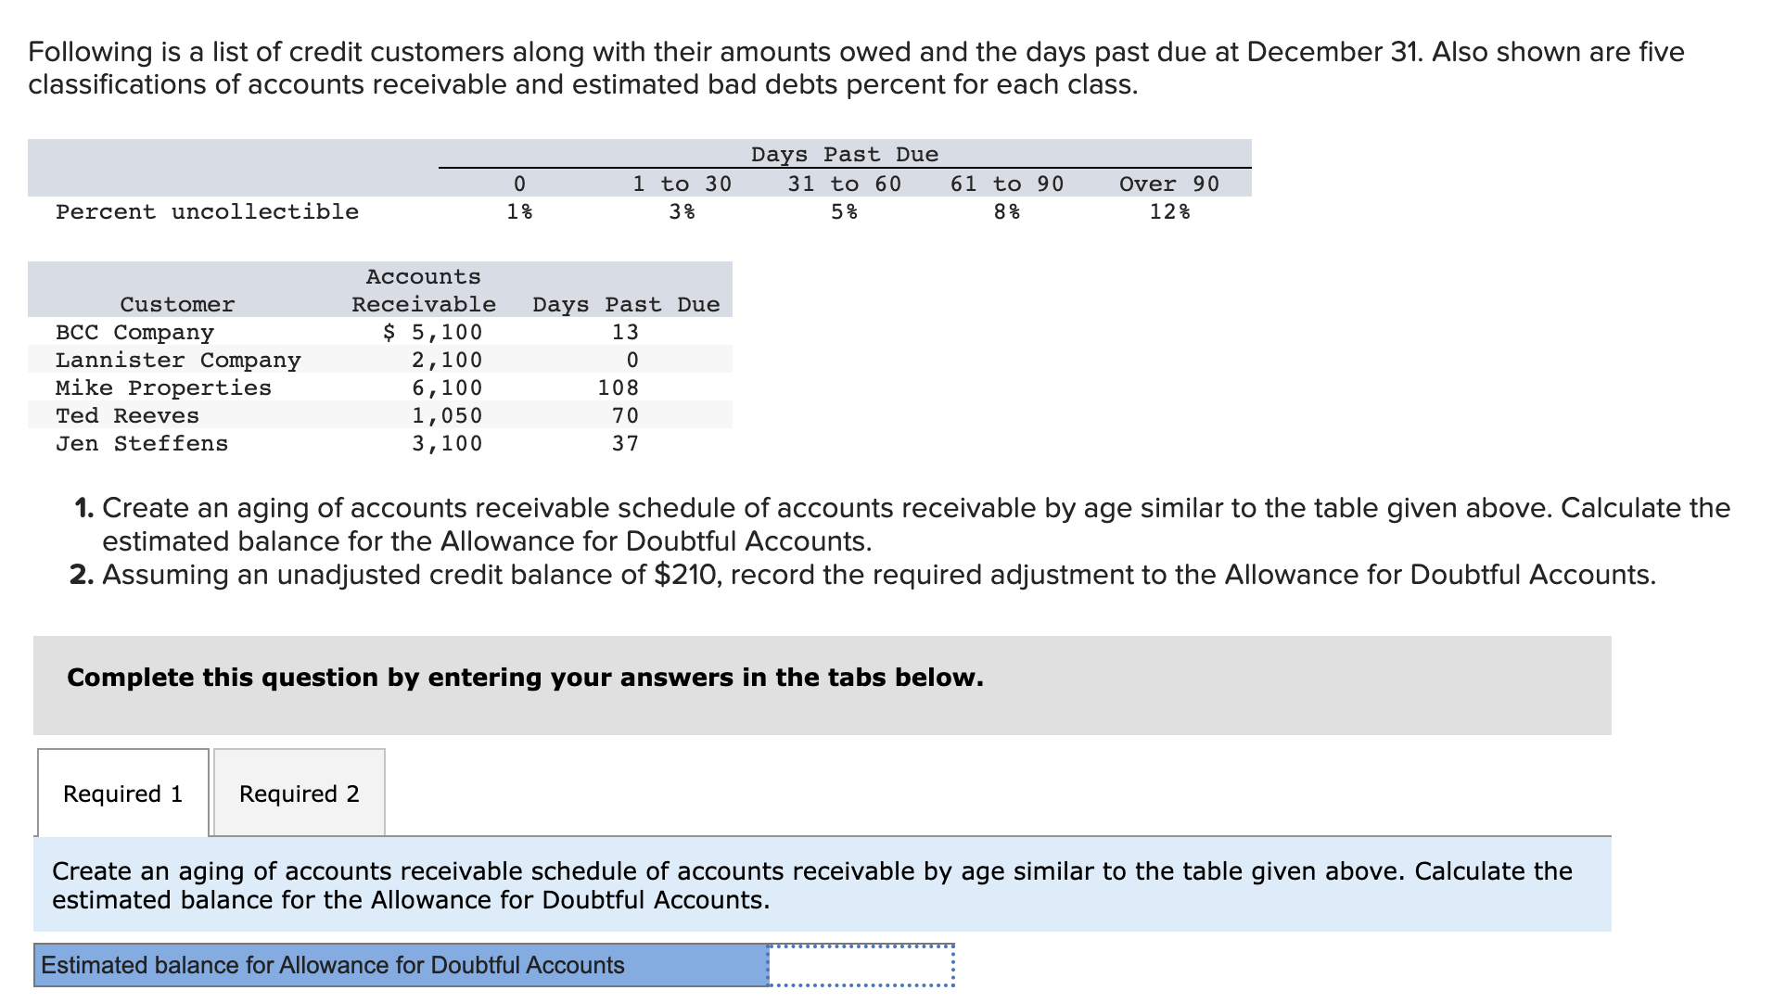
Task: Click the Complete this question instruction banner
Action: tap(823, 685)
